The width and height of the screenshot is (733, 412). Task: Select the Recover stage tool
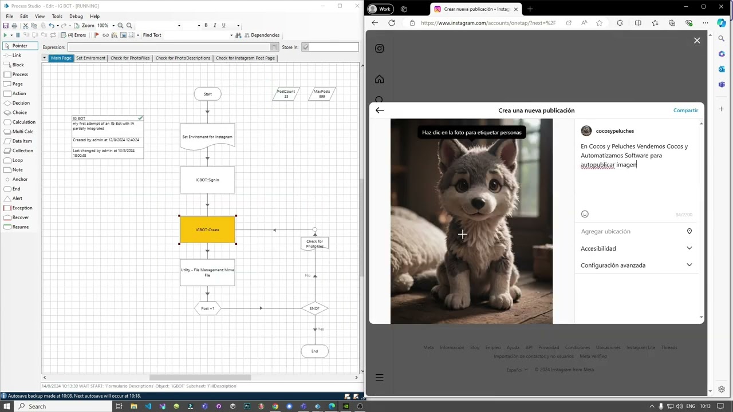[x=20, y=217]
